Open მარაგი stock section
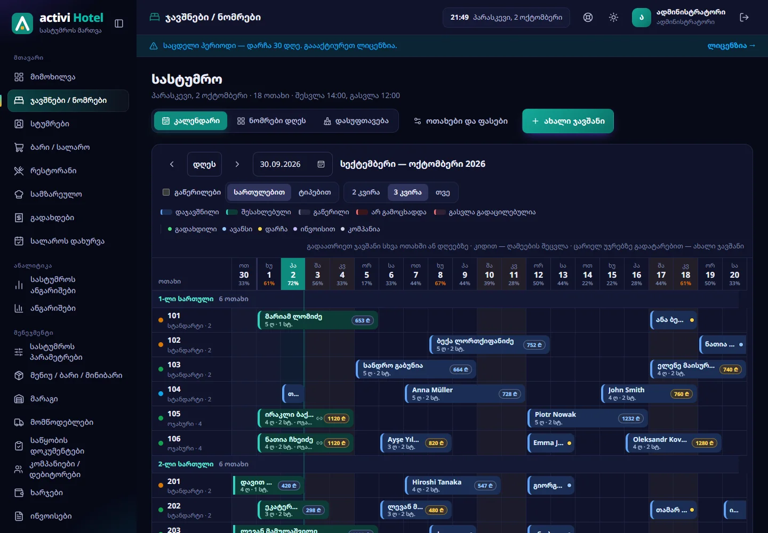This screenshot has width=768, height=533. tap(68, 399)
